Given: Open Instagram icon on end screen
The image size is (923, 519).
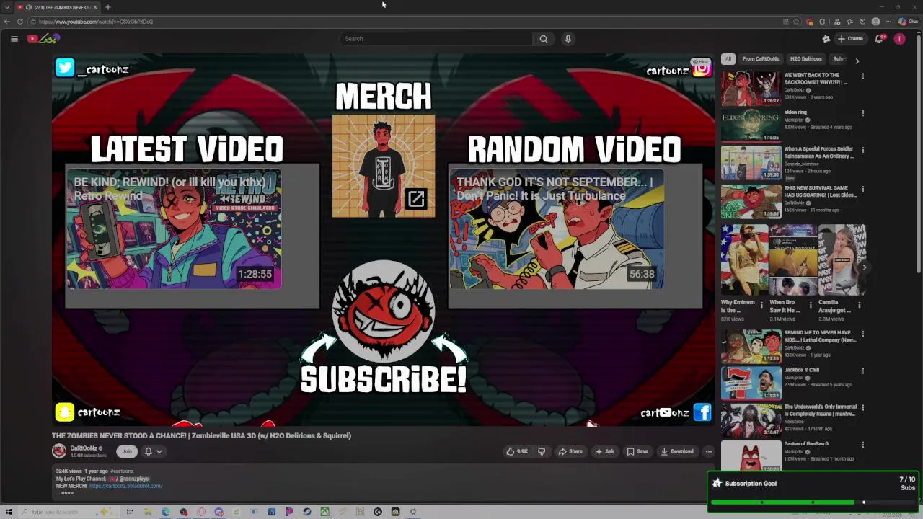Looking at the screenshot, I should pos(702,69).
